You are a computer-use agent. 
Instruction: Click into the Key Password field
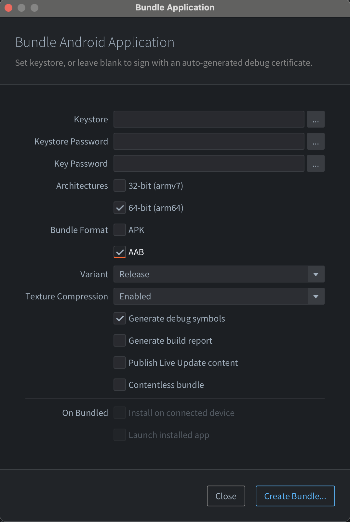[209, 163]
